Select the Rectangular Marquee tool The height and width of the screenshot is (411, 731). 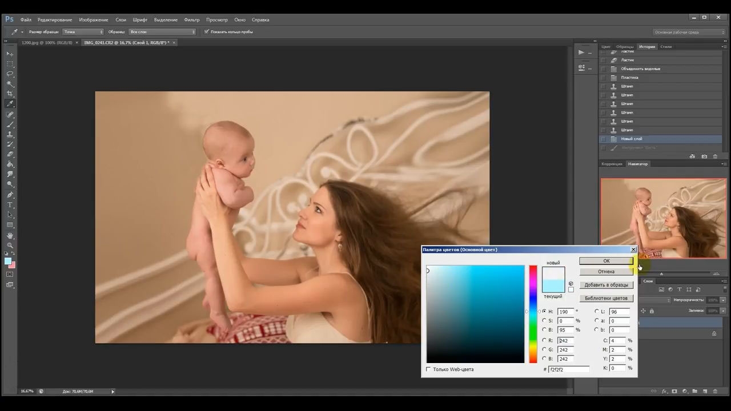coord(10,63)
